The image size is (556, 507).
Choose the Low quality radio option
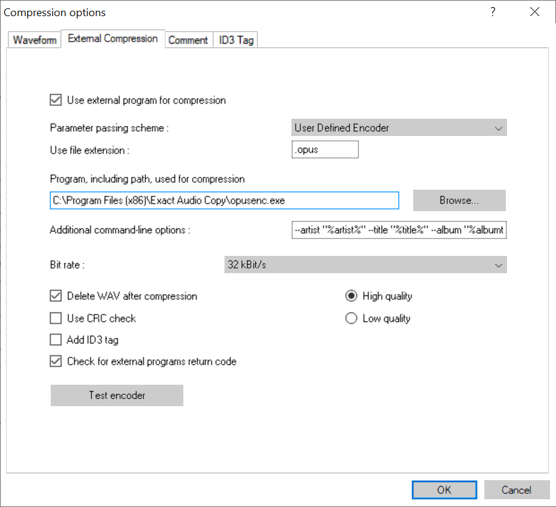click(x=352, y=319)
